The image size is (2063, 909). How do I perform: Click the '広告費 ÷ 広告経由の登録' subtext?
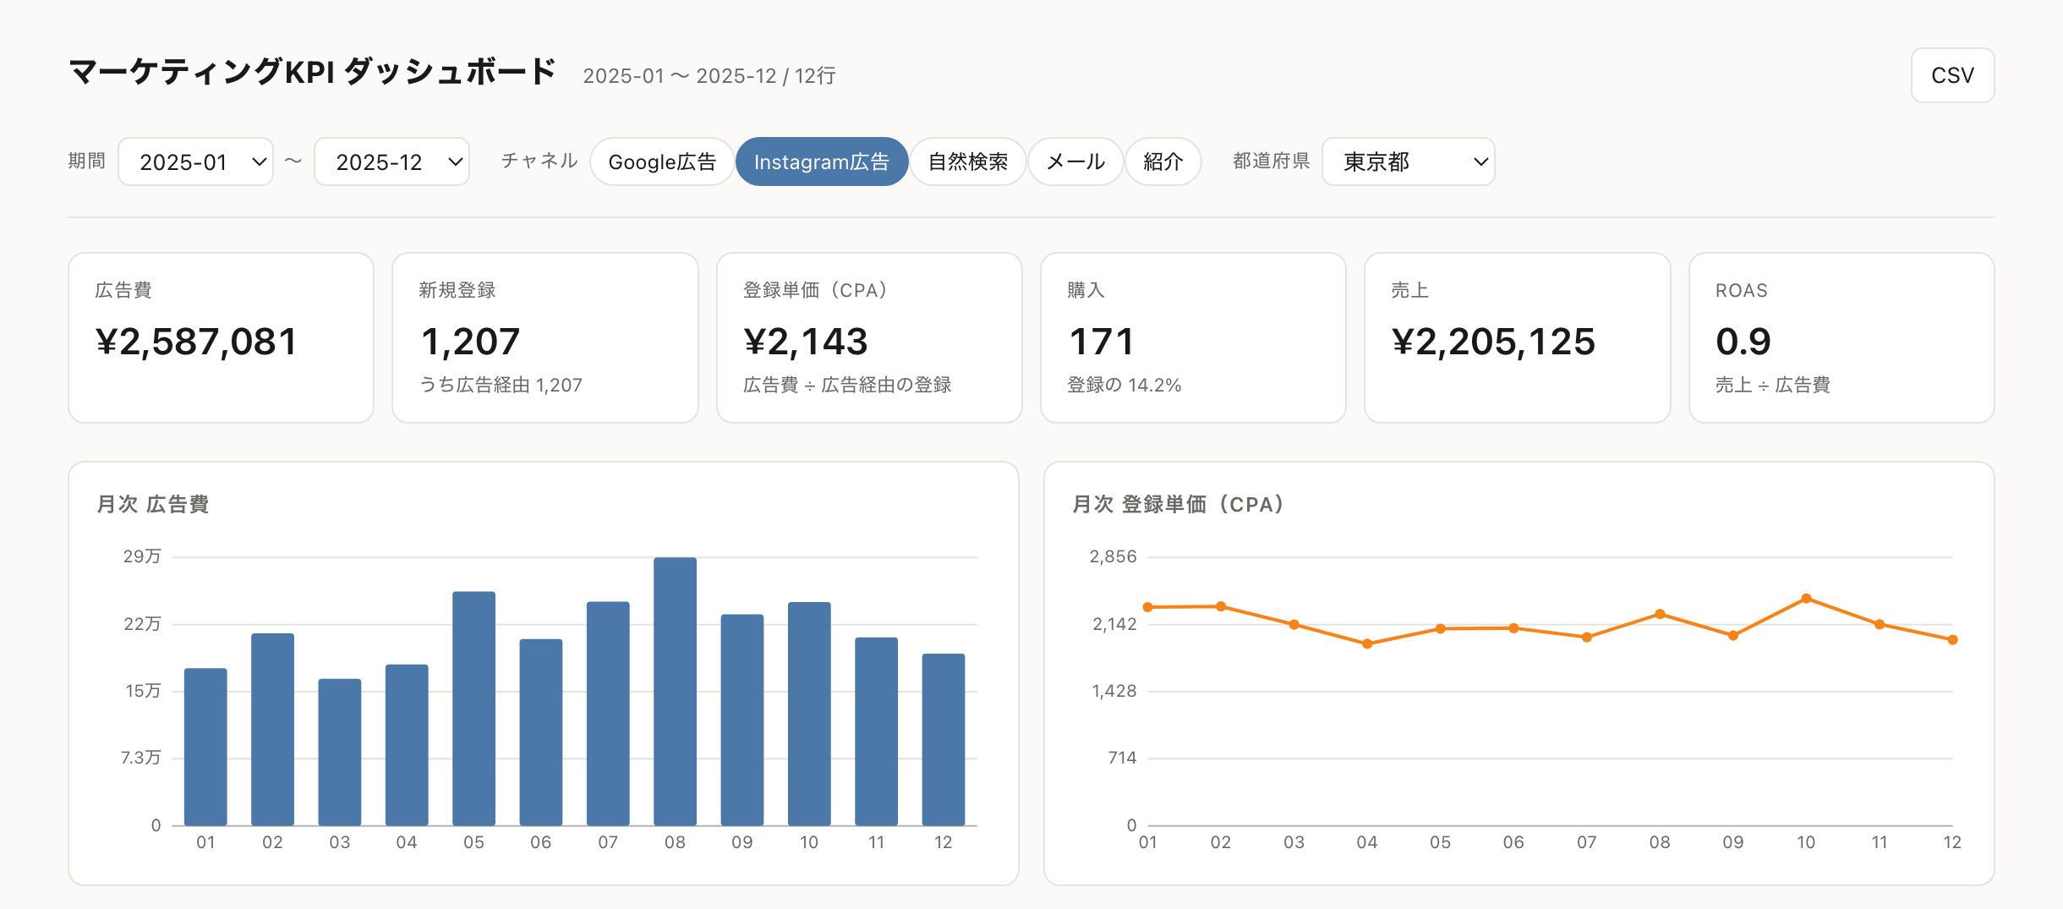point(847,385)
